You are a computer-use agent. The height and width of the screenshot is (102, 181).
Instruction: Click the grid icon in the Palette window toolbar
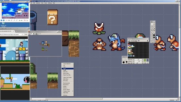[139, 41]
